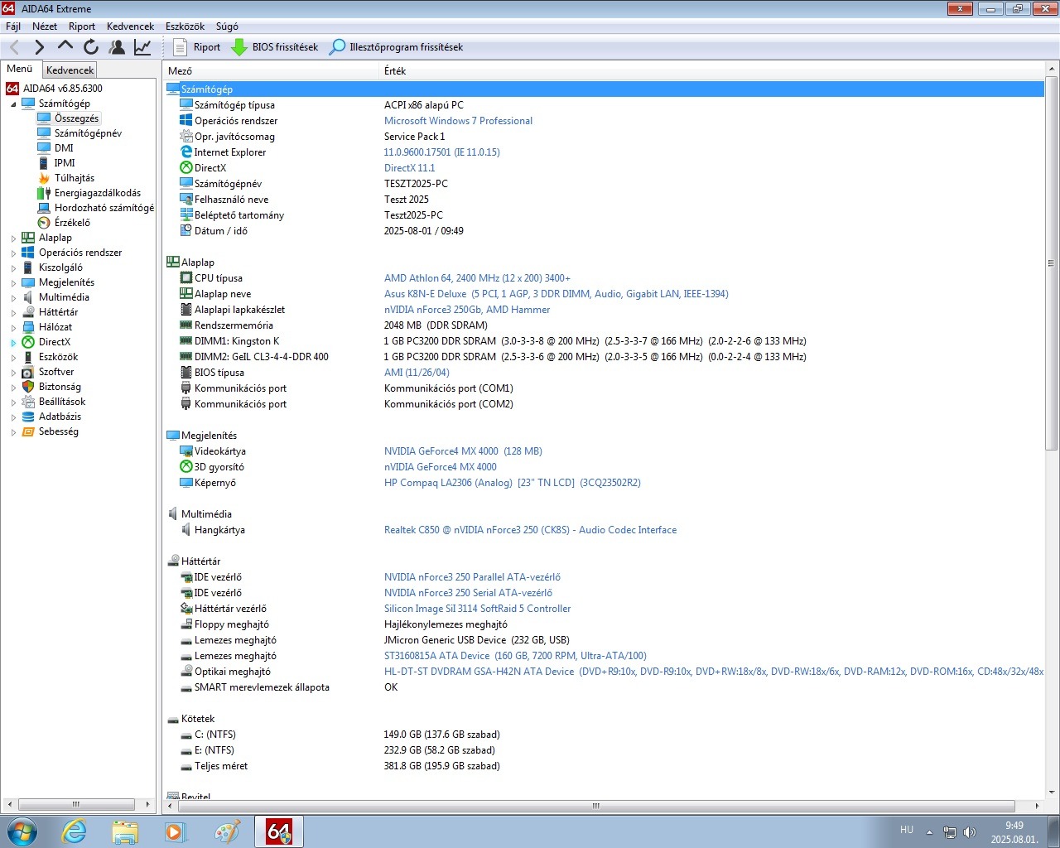Open the Riport menu
1060x848 pixels.
pyautogui.click(x=82, y=26)
